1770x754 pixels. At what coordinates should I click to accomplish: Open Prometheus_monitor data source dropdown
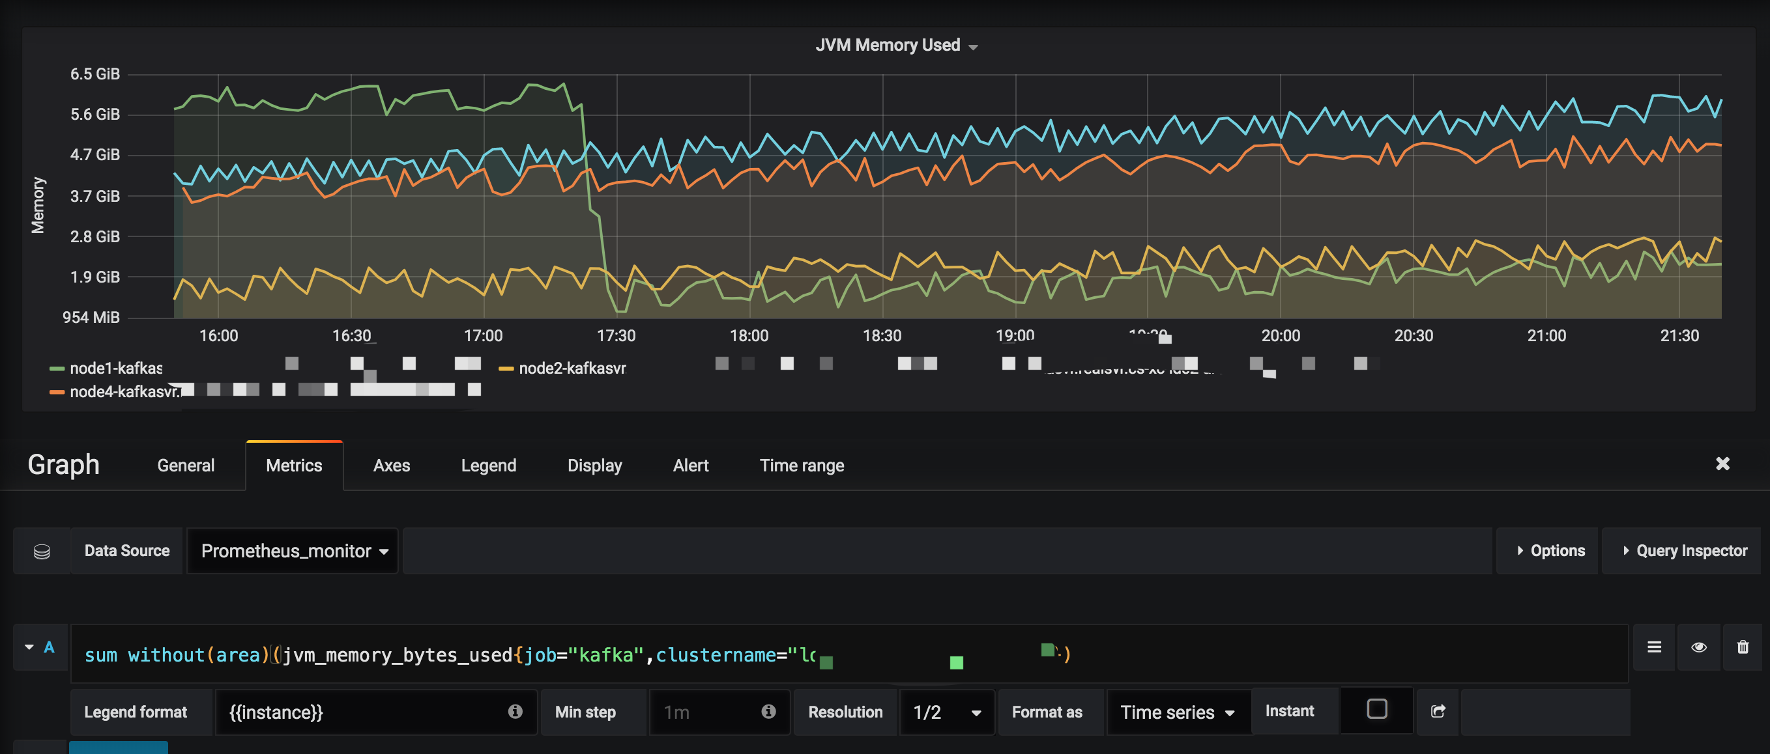click(293, 552)
